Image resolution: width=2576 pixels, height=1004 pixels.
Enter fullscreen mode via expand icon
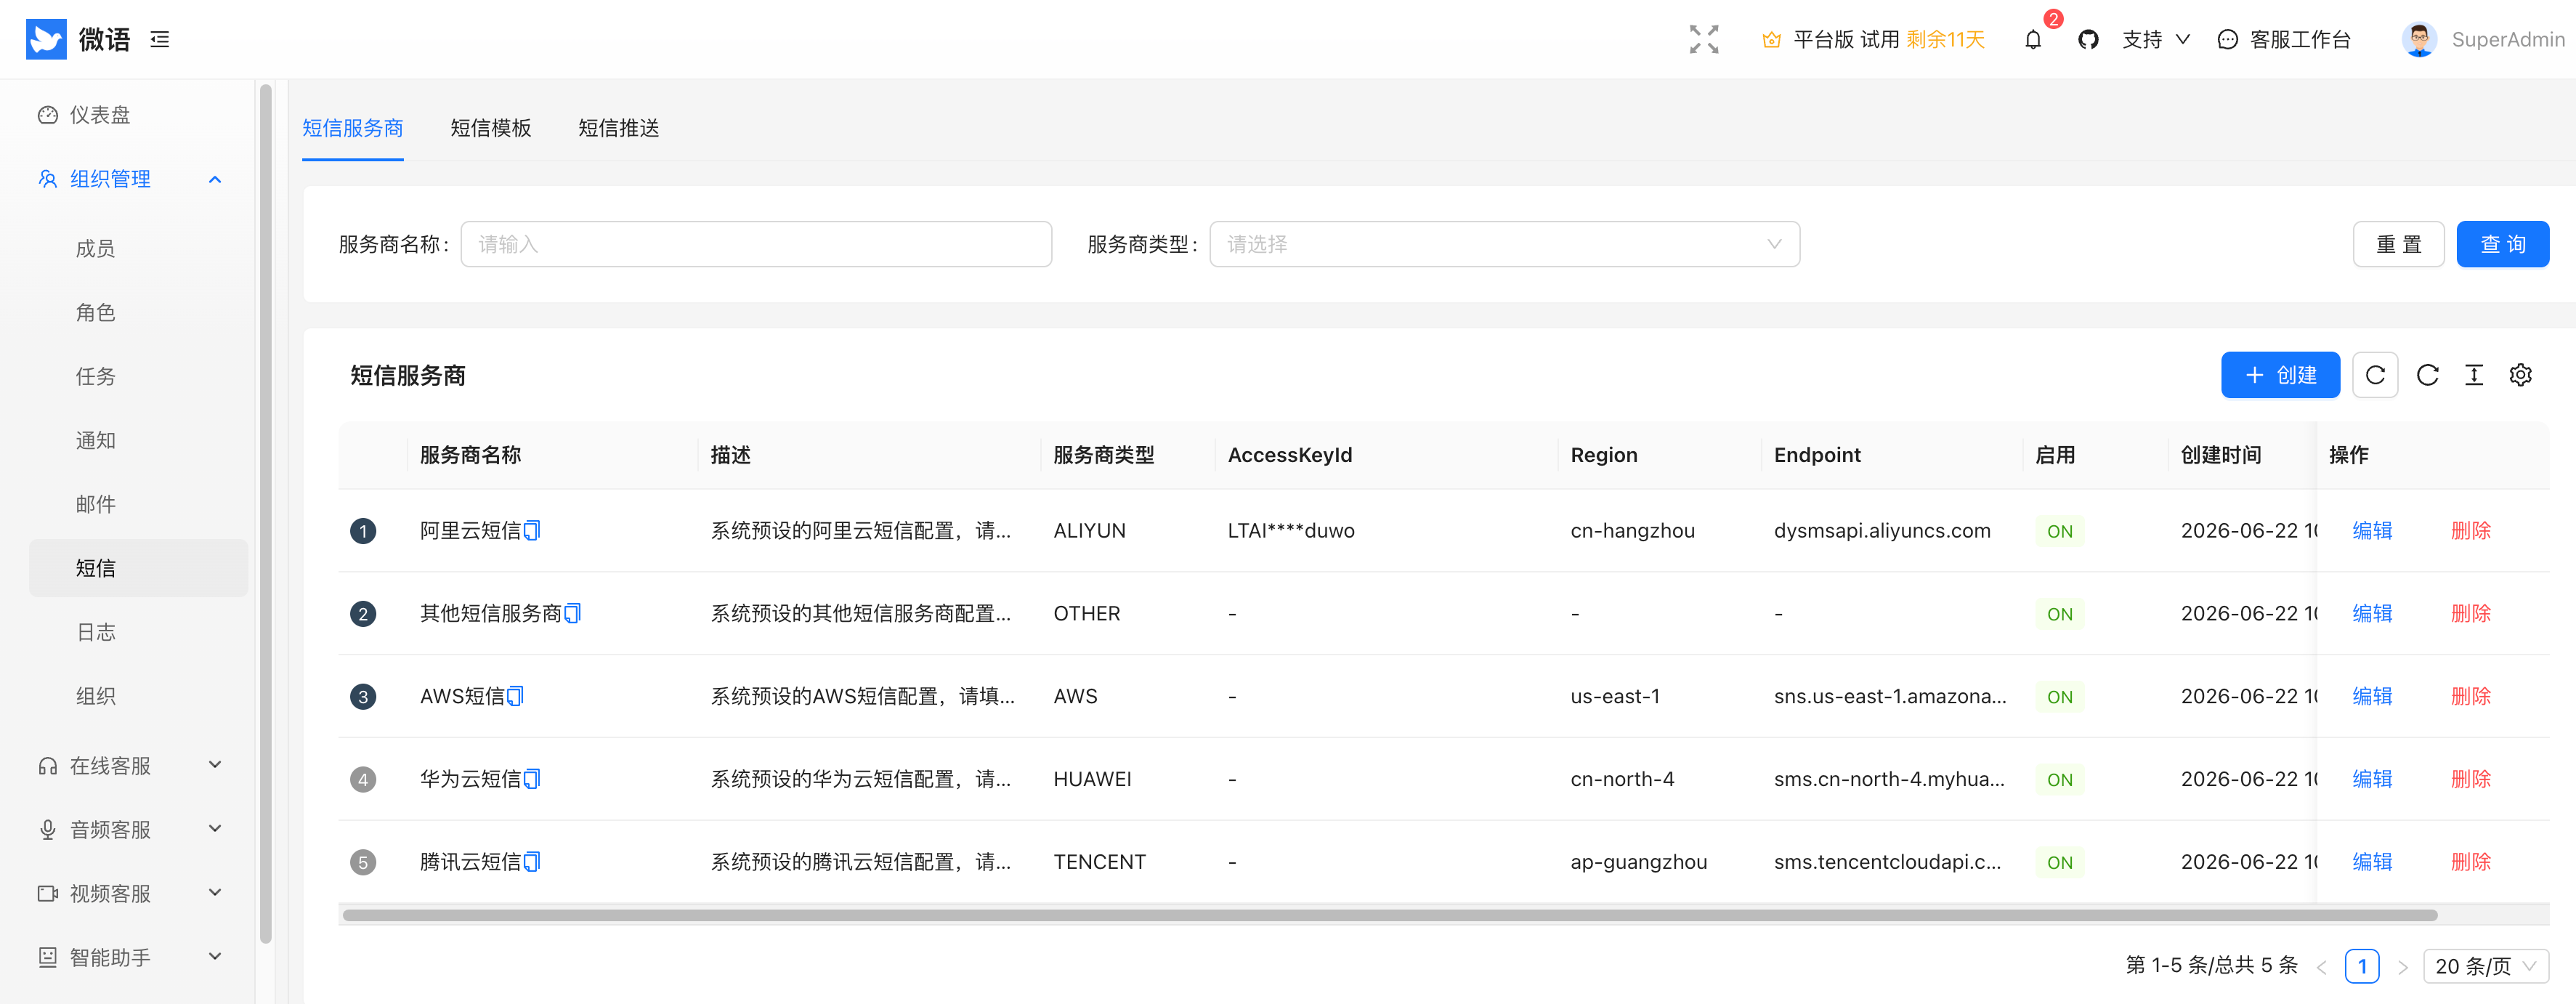pyautogui.click(x=1704, y=39)
